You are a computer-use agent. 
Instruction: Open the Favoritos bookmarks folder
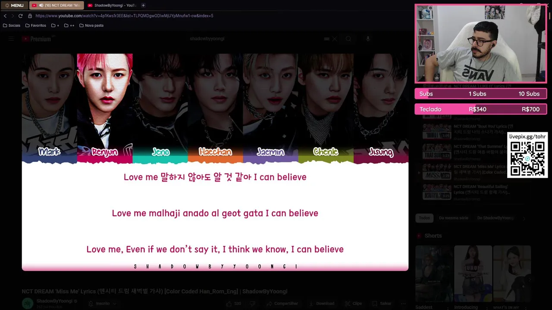click(35, 25)
